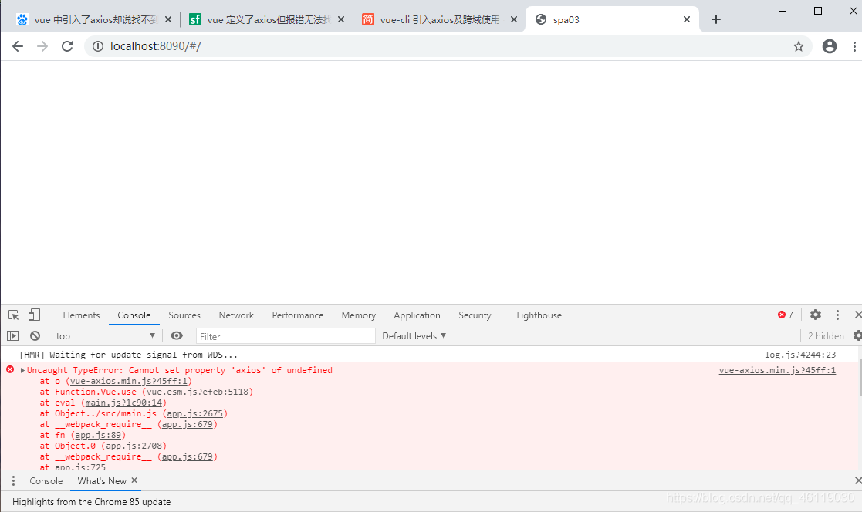
Task: Reload the page
Action: click(67, 46)
